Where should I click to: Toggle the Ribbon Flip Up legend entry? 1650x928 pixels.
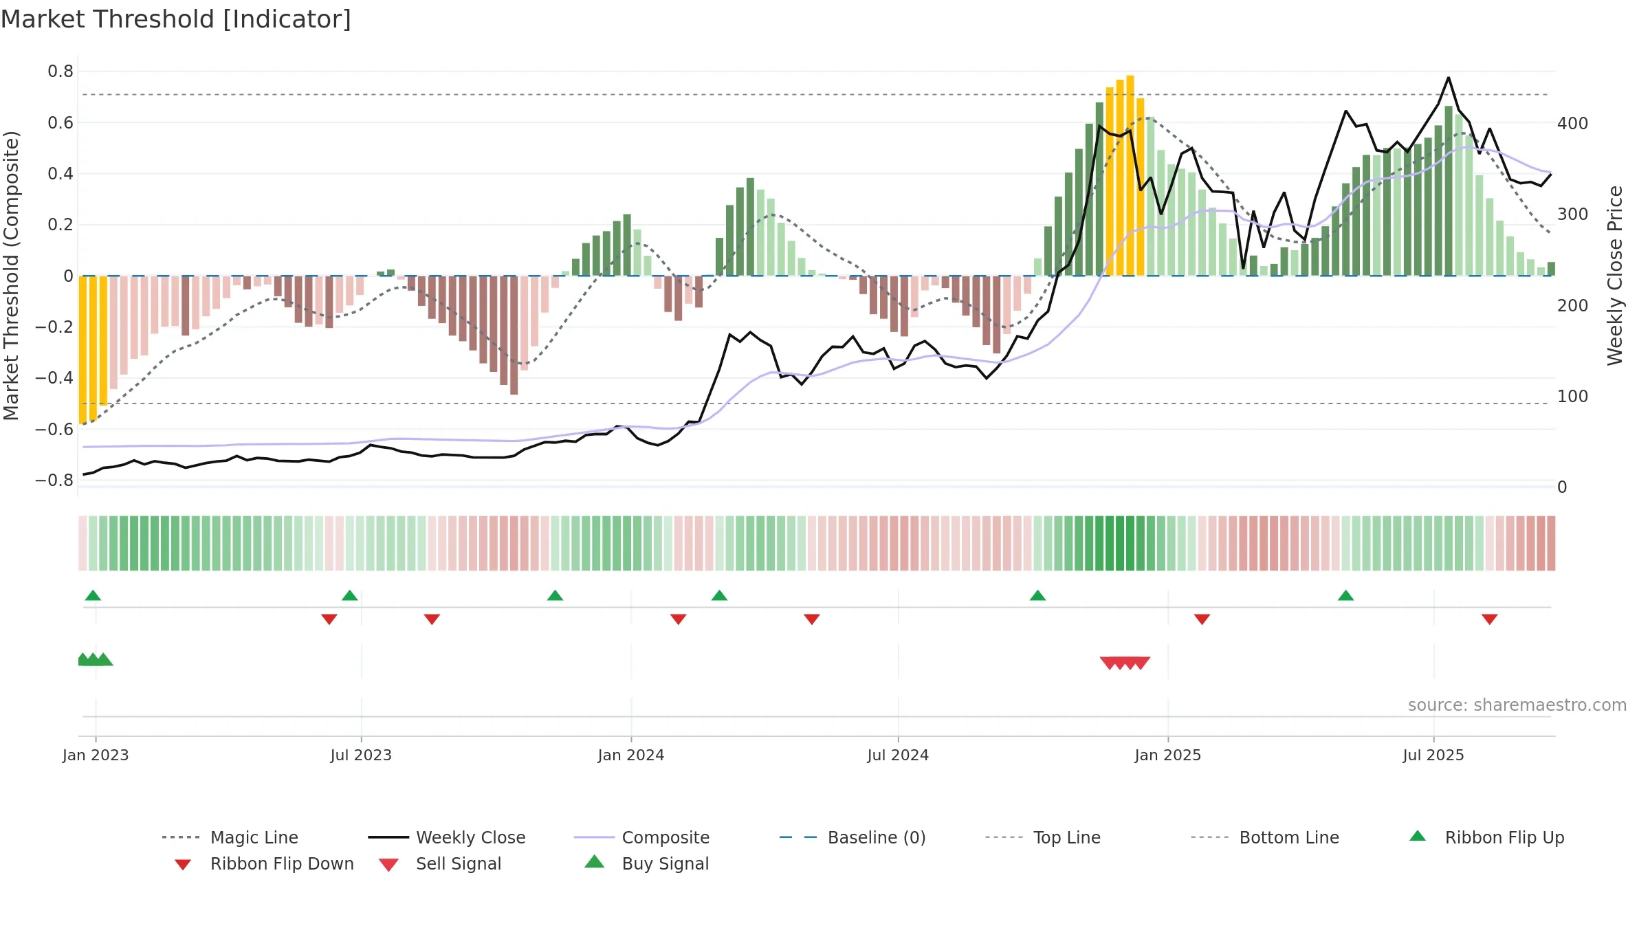click(x=1486, y=837)
